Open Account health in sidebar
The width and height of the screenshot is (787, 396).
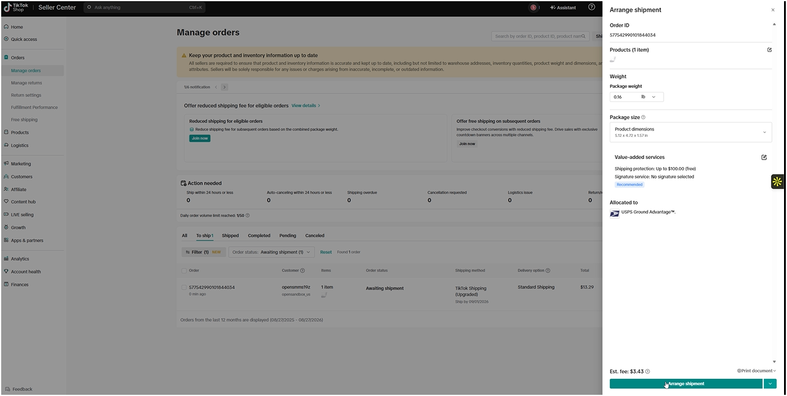(26, 272)
